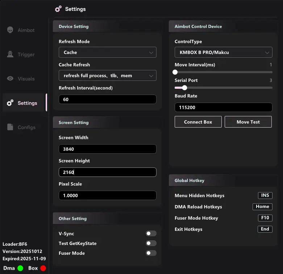Screen dimensions: 283x274
Task: Enable the V-Sync toggle
Action: coord(151,234)
